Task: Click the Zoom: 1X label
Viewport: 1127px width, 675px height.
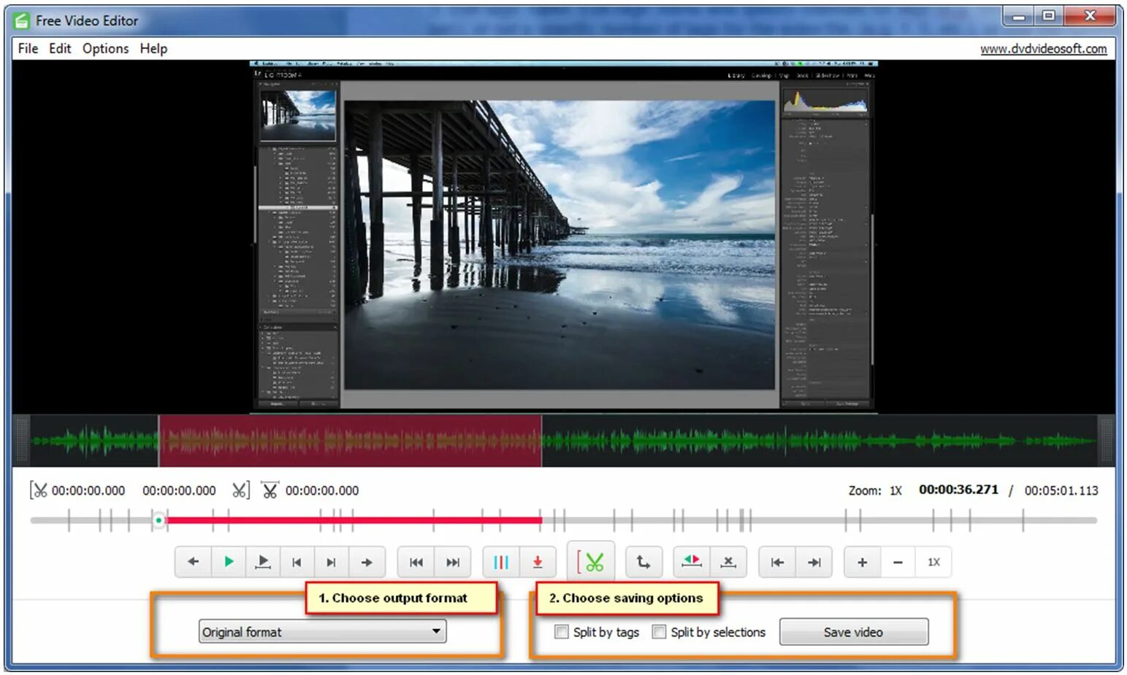Action: [x=875, y=490]
